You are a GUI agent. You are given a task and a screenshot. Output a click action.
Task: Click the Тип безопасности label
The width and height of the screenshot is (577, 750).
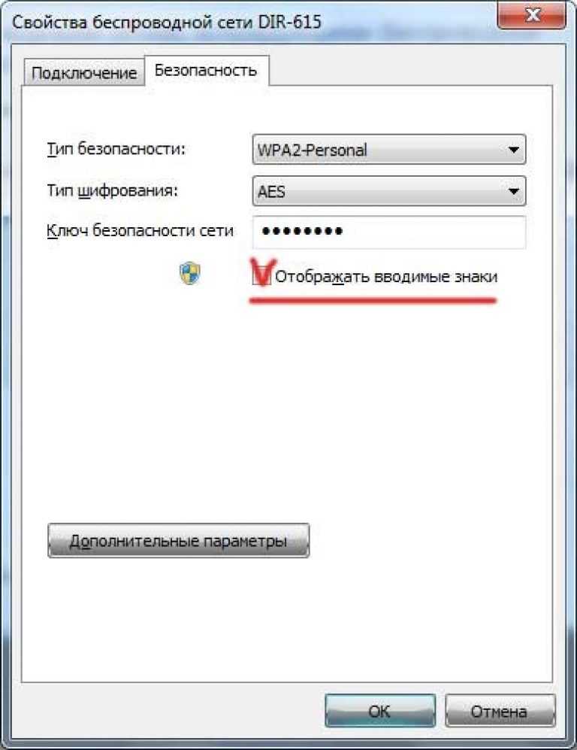pyautogui.click(x=116, y=149)
